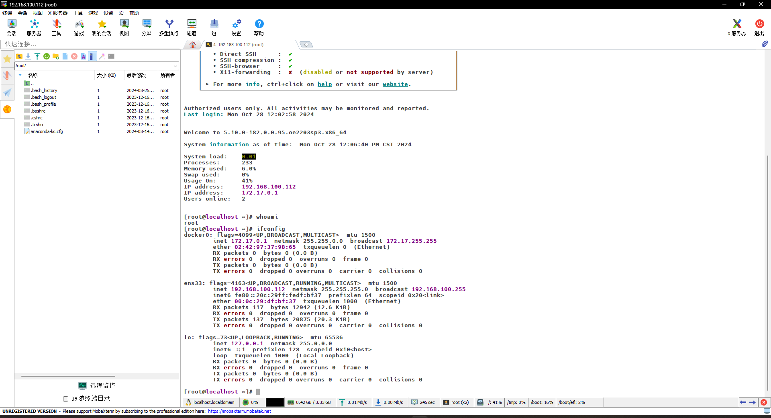Open the X 服务器 icon at top right
771x418 pixels.
click(736, 27)
